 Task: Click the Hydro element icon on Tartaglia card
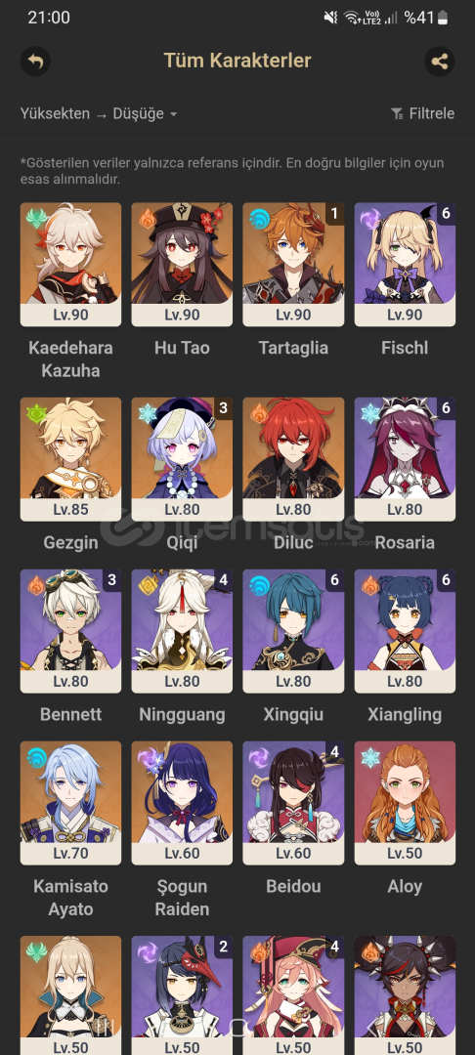(x=259, y=219)
